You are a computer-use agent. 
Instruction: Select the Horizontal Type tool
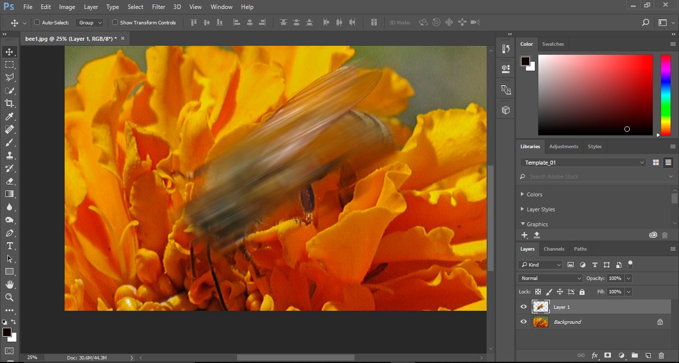point(9,246)
